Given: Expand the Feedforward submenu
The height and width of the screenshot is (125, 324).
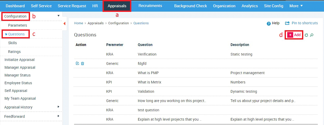Looking at the screenshot, I should 58,116.
